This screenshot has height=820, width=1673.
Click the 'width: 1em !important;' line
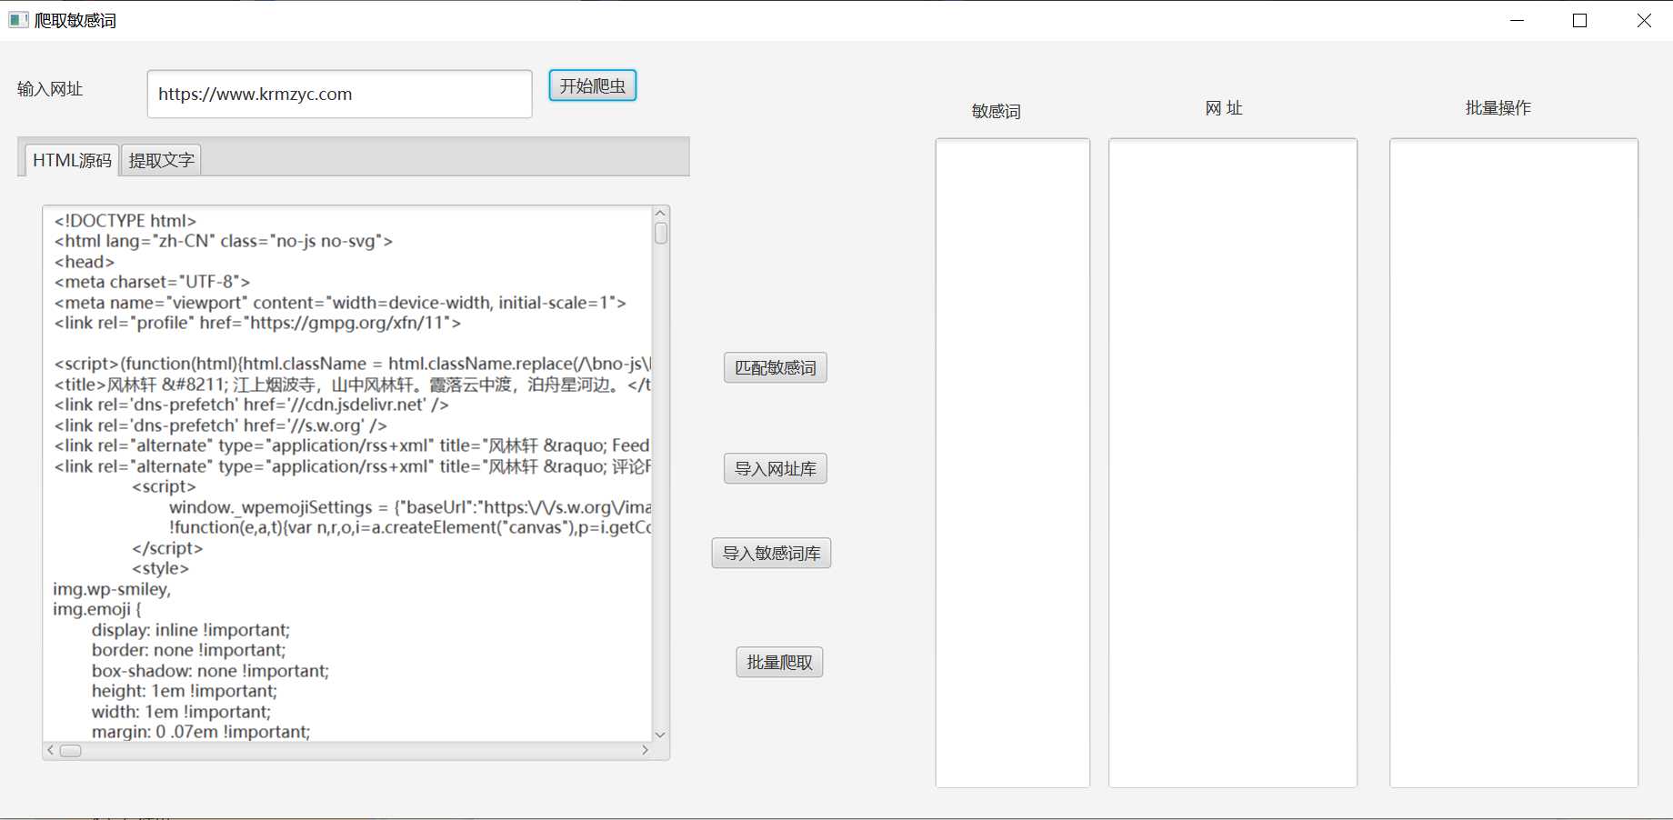[181, 712]
